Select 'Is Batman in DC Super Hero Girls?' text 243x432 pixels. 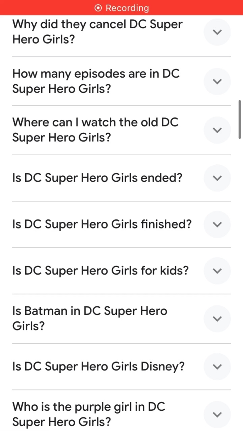89,319
